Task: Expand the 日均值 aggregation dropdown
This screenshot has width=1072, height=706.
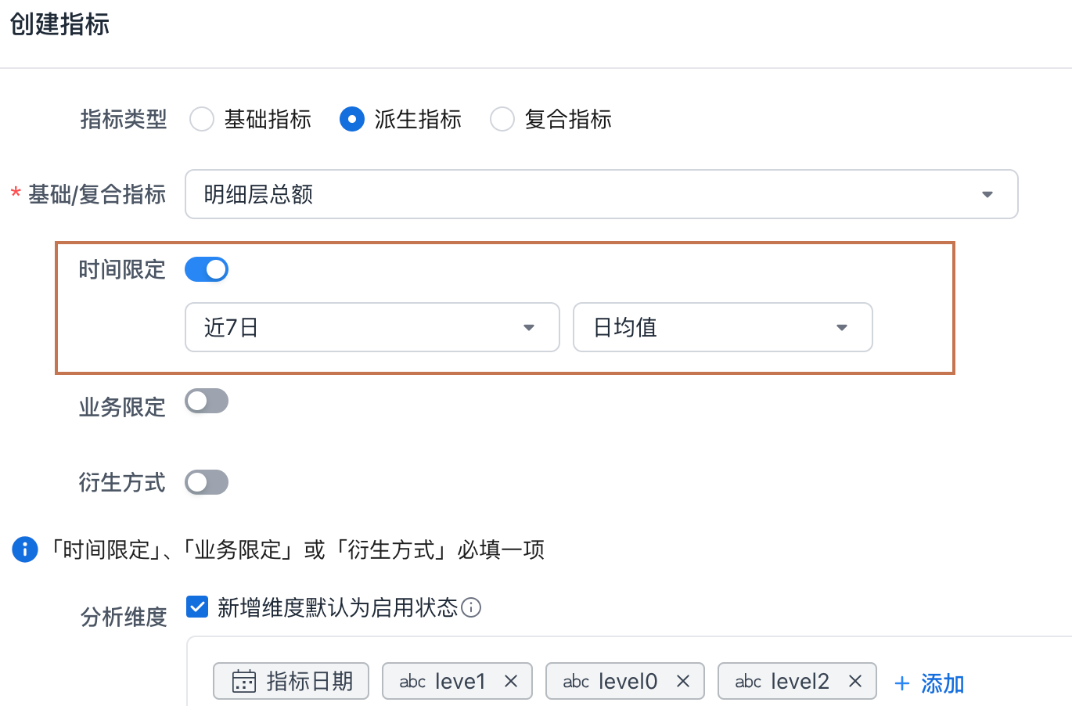Action: coord(722,327)
